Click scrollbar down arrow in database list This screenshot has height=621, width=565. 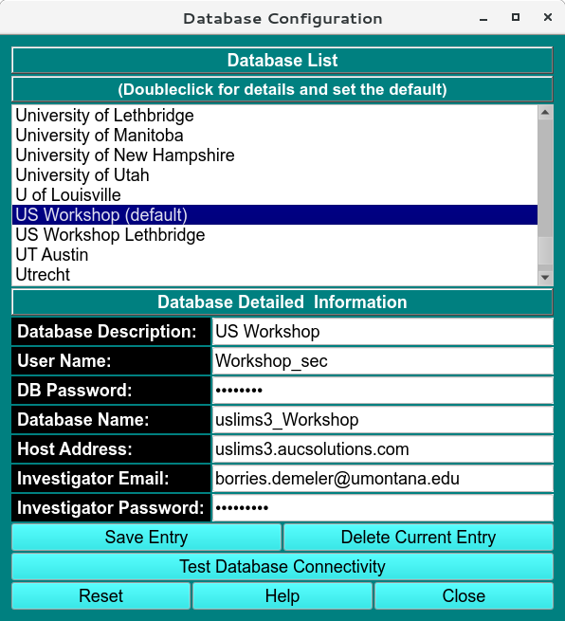545,278
